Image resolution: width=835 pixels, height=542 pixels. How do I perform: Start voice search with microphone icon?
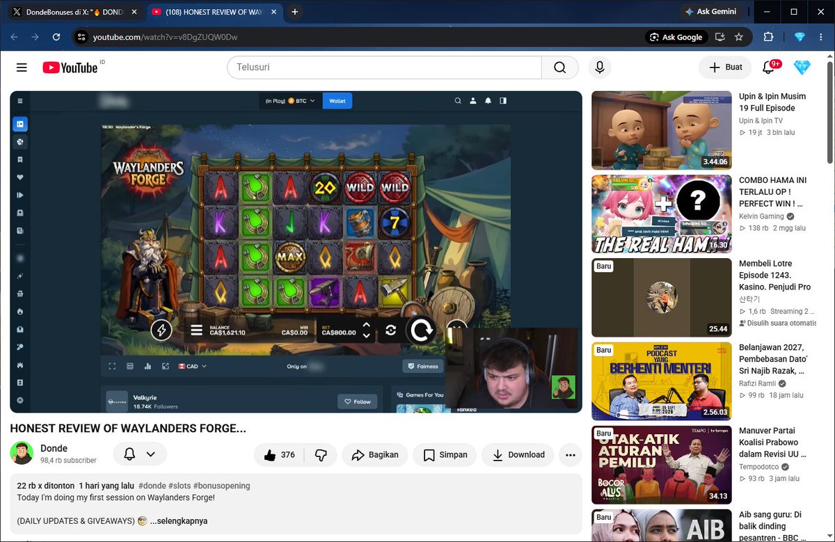coord(599,67)
